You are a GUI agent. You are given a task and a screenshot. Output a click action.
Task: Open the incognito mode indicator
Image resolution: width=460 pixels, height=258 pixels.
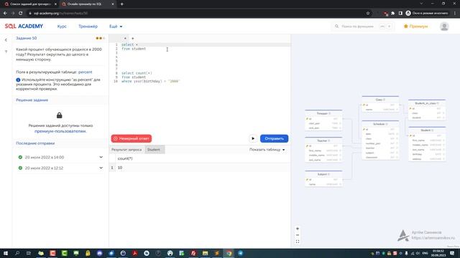click(427, 13)
